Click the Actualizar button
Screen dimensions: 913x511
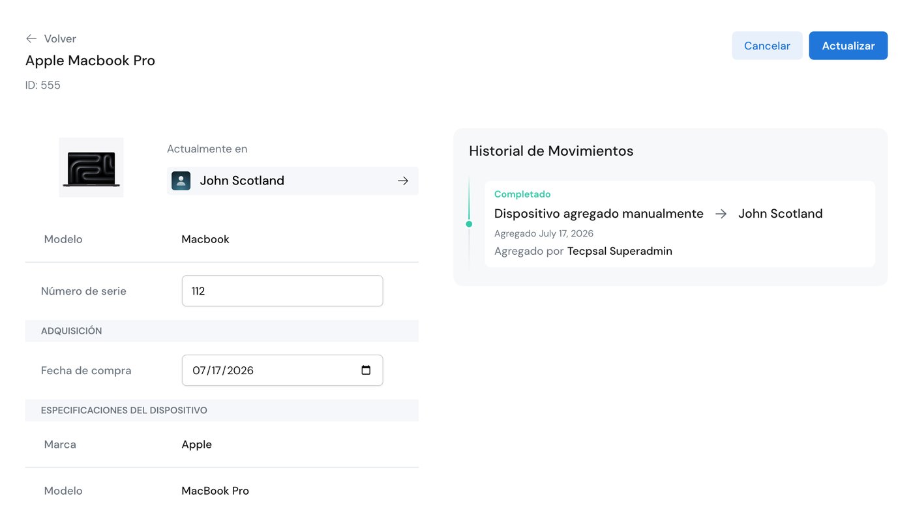point(848,46)
